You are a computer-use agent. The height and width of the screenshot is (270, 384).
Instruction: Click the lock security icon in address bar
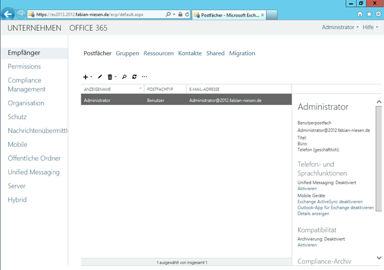point(180,14)
